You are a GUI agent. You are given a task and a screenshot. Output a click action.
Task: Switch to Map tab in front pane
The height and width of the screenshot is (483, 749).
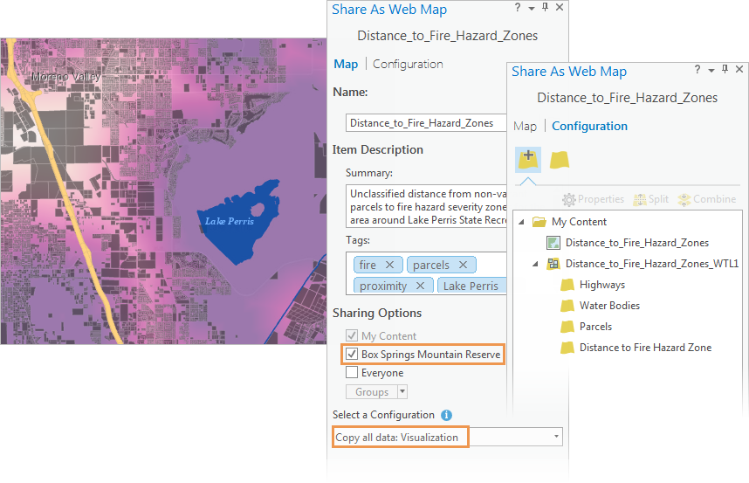click(525, 126)
